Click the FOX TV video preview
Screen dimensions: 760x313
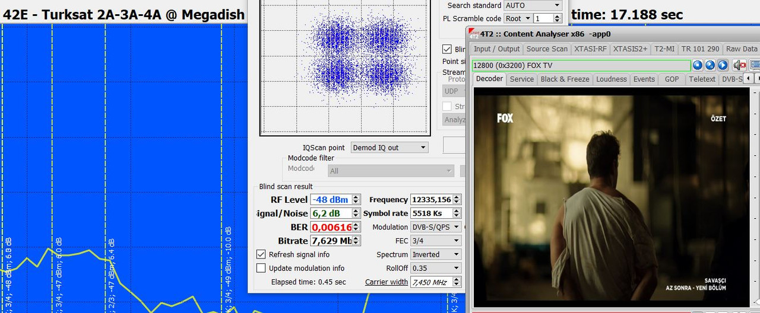612,197
